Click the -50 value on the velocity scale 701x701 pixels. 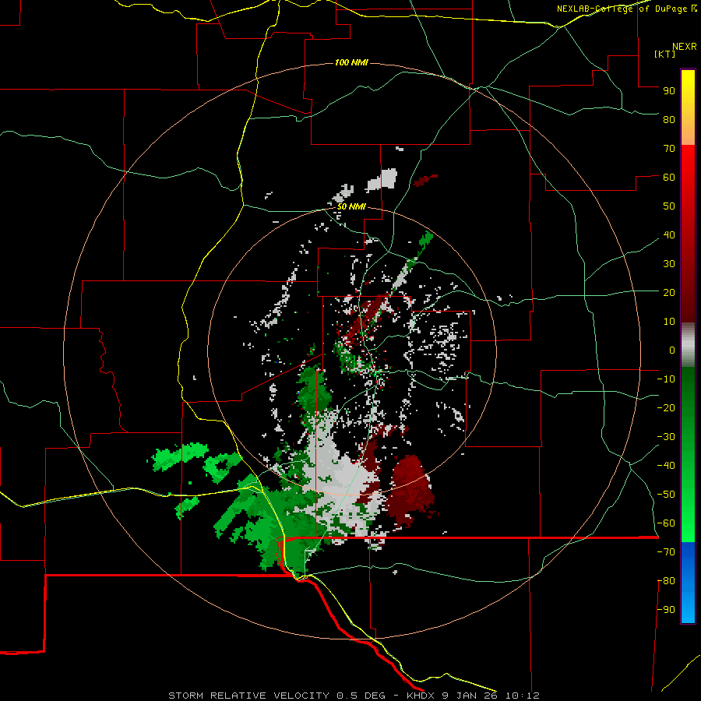pyautogui.click(x=666, y=495)
